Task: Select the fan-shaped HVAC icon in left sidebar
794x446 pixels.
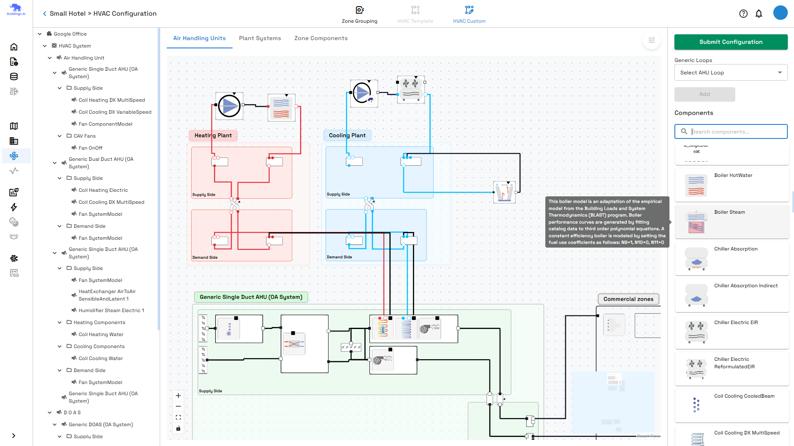Action: pos(14,156)
